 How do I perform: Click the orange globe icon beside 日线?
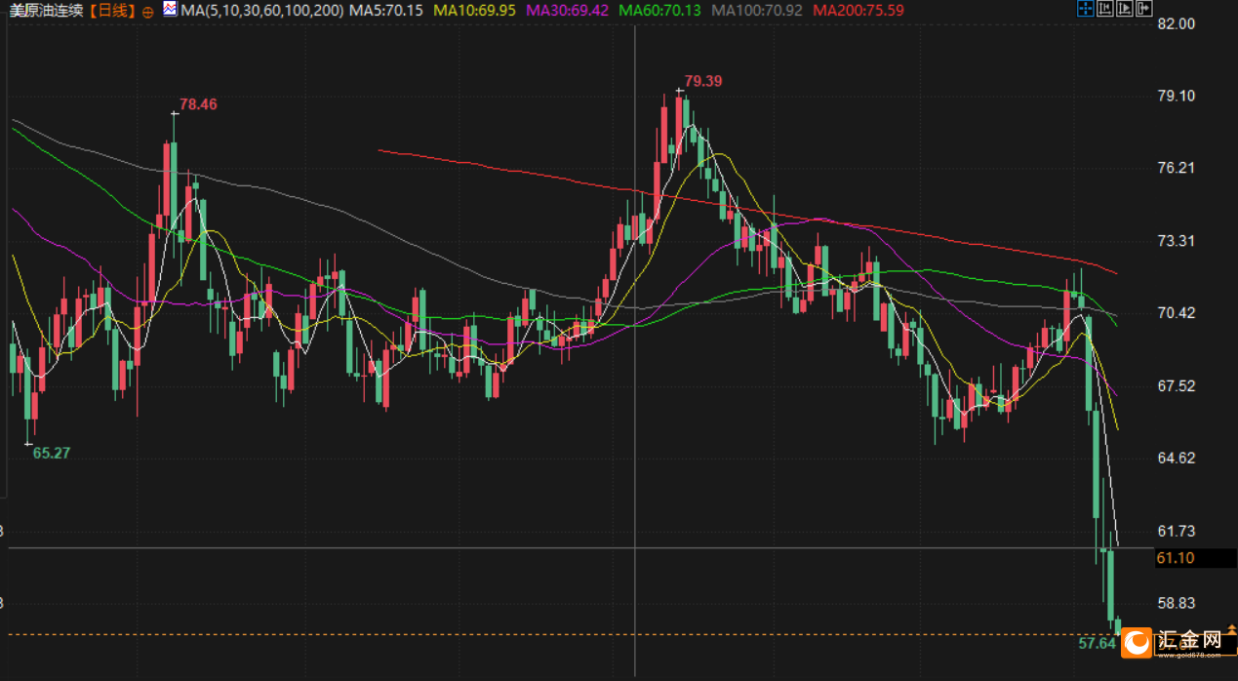click(147, 11)
